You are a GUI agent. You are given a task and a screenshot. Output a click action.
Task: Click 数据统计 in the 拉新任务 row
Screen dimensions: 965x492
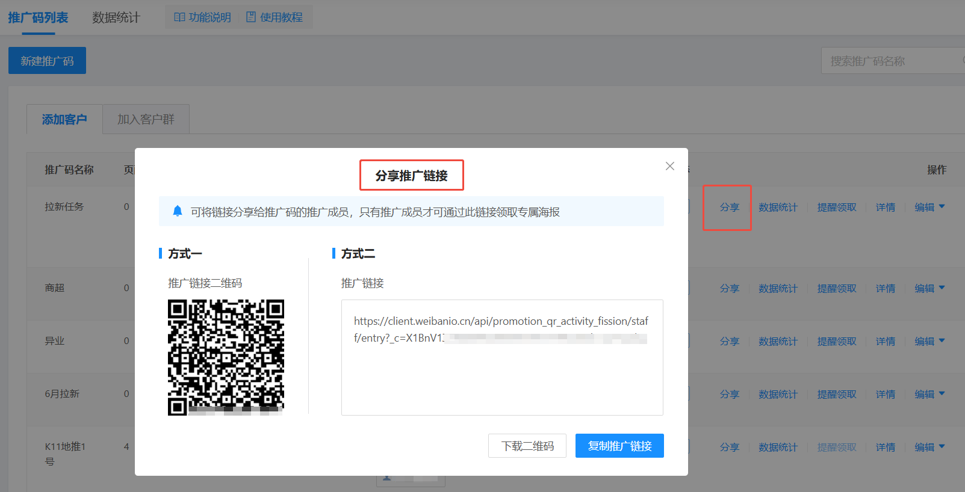(x=778, y=207)
